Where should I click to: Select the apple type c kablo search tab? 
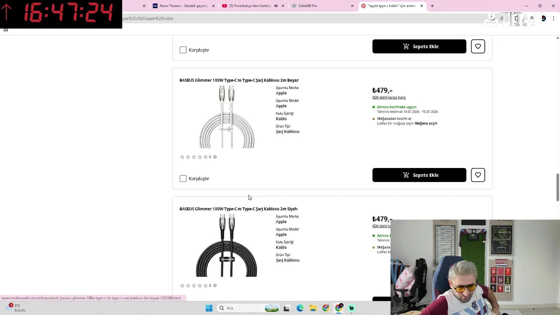[392, 6]
